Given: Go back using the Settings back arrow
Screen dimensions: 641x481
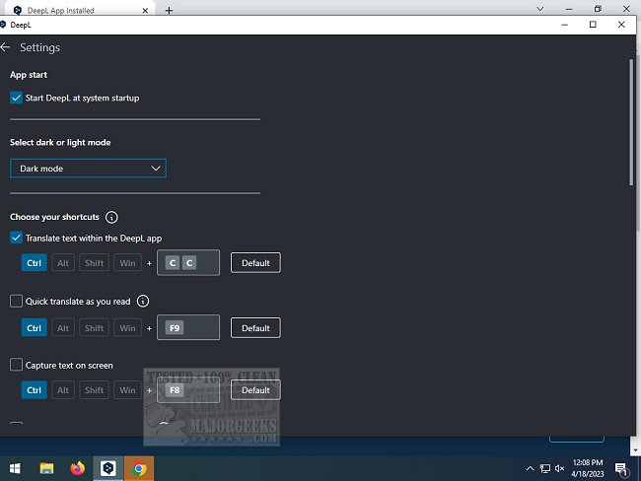Looking at the screenshot, I should 5,47.
